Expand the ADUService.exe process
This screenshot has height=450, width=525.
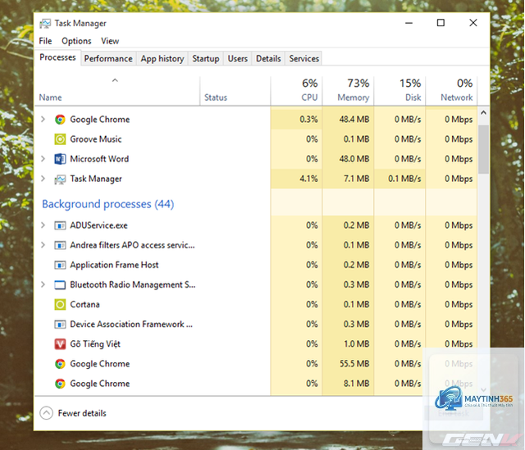click(x=43, y=225)
